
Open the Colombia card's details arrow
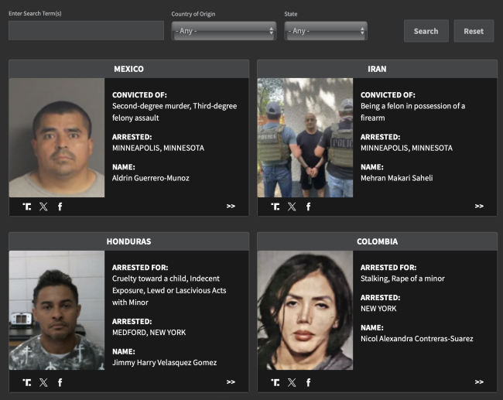(x=479, y=382)
